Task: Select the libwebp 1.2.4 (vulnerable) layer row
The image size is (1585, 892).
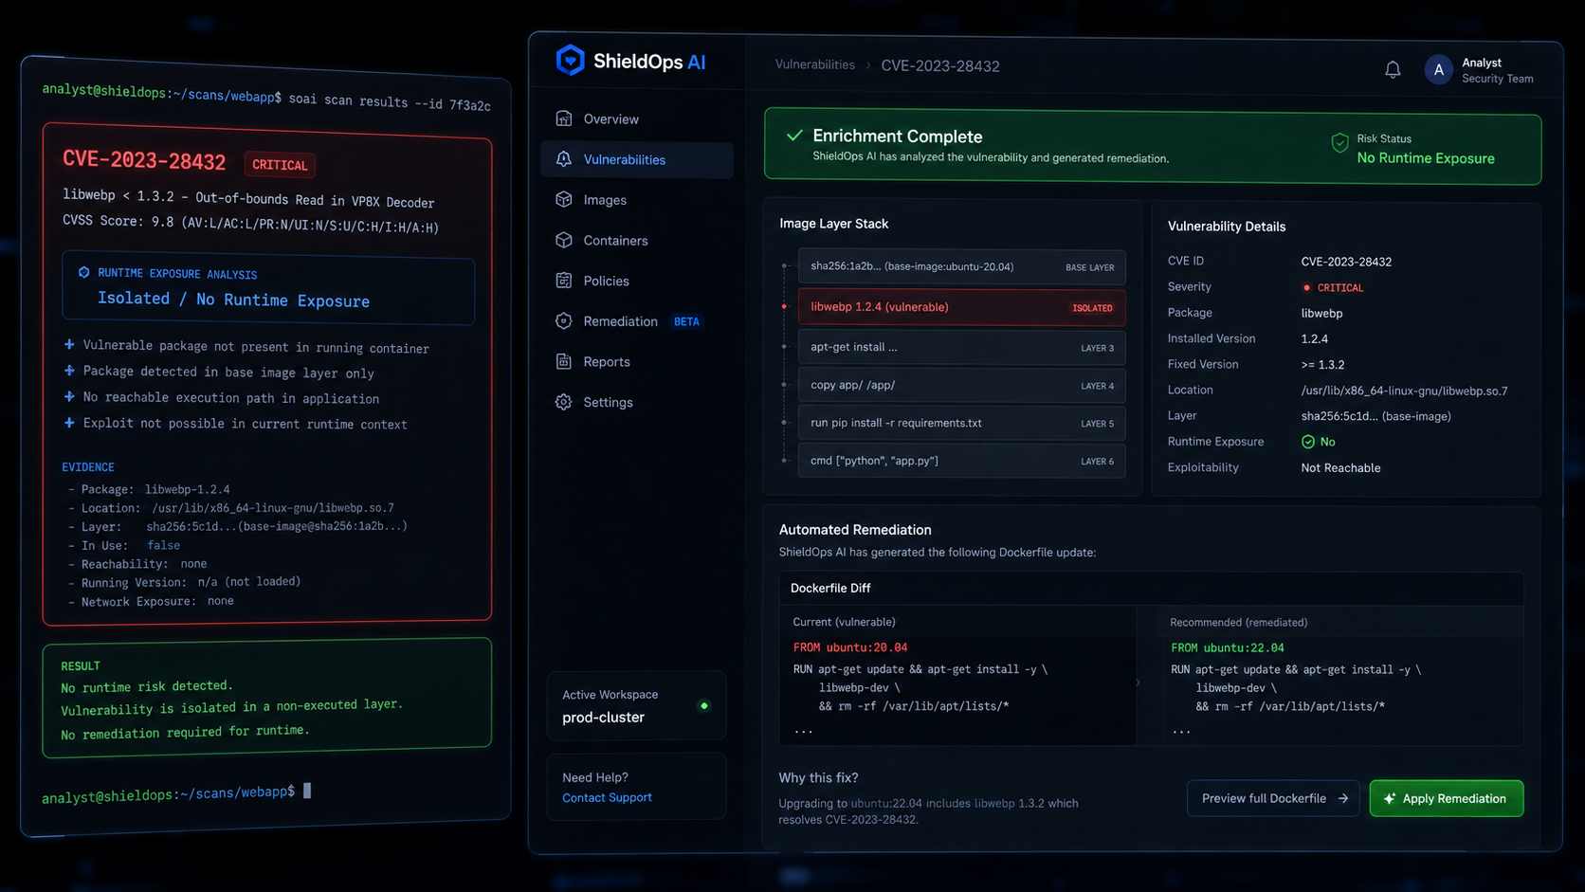Action: click(961, 307)
